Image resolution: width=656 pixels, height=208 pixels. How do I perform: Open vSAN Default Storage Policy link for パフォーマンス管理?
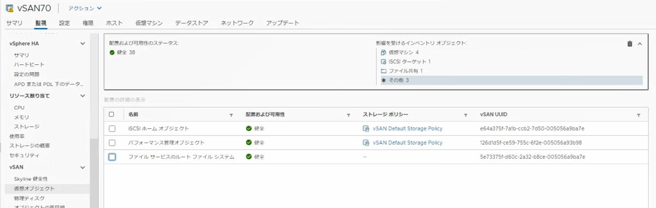[x=407, y=143]
